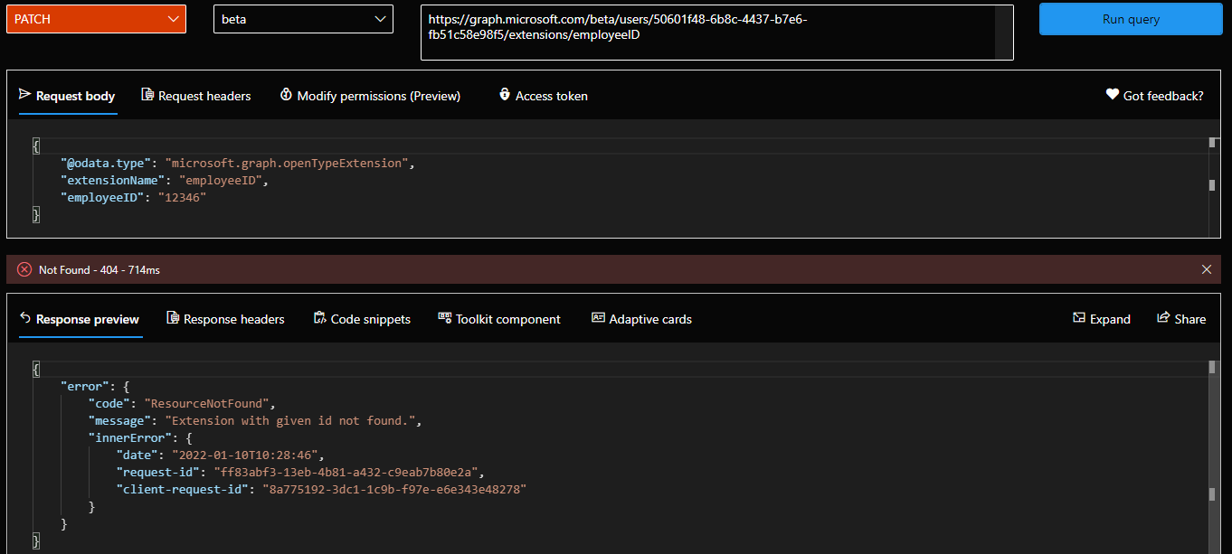Click the Modify permissions shield icon

coord(286,95)
